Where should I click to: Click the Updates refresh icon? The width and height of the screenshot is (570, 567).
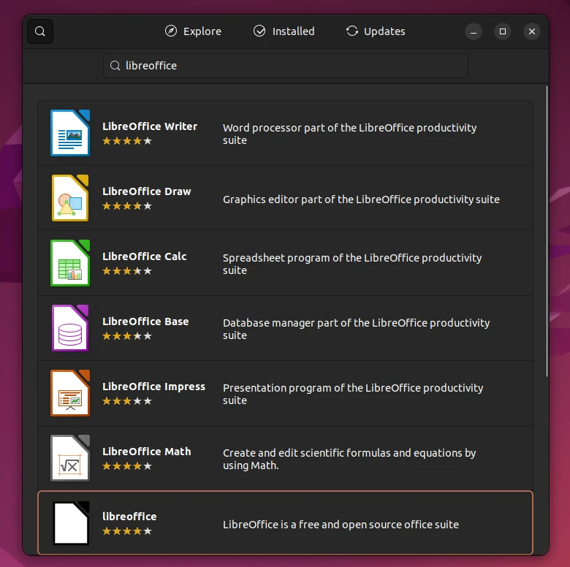[x=352, y=31]
